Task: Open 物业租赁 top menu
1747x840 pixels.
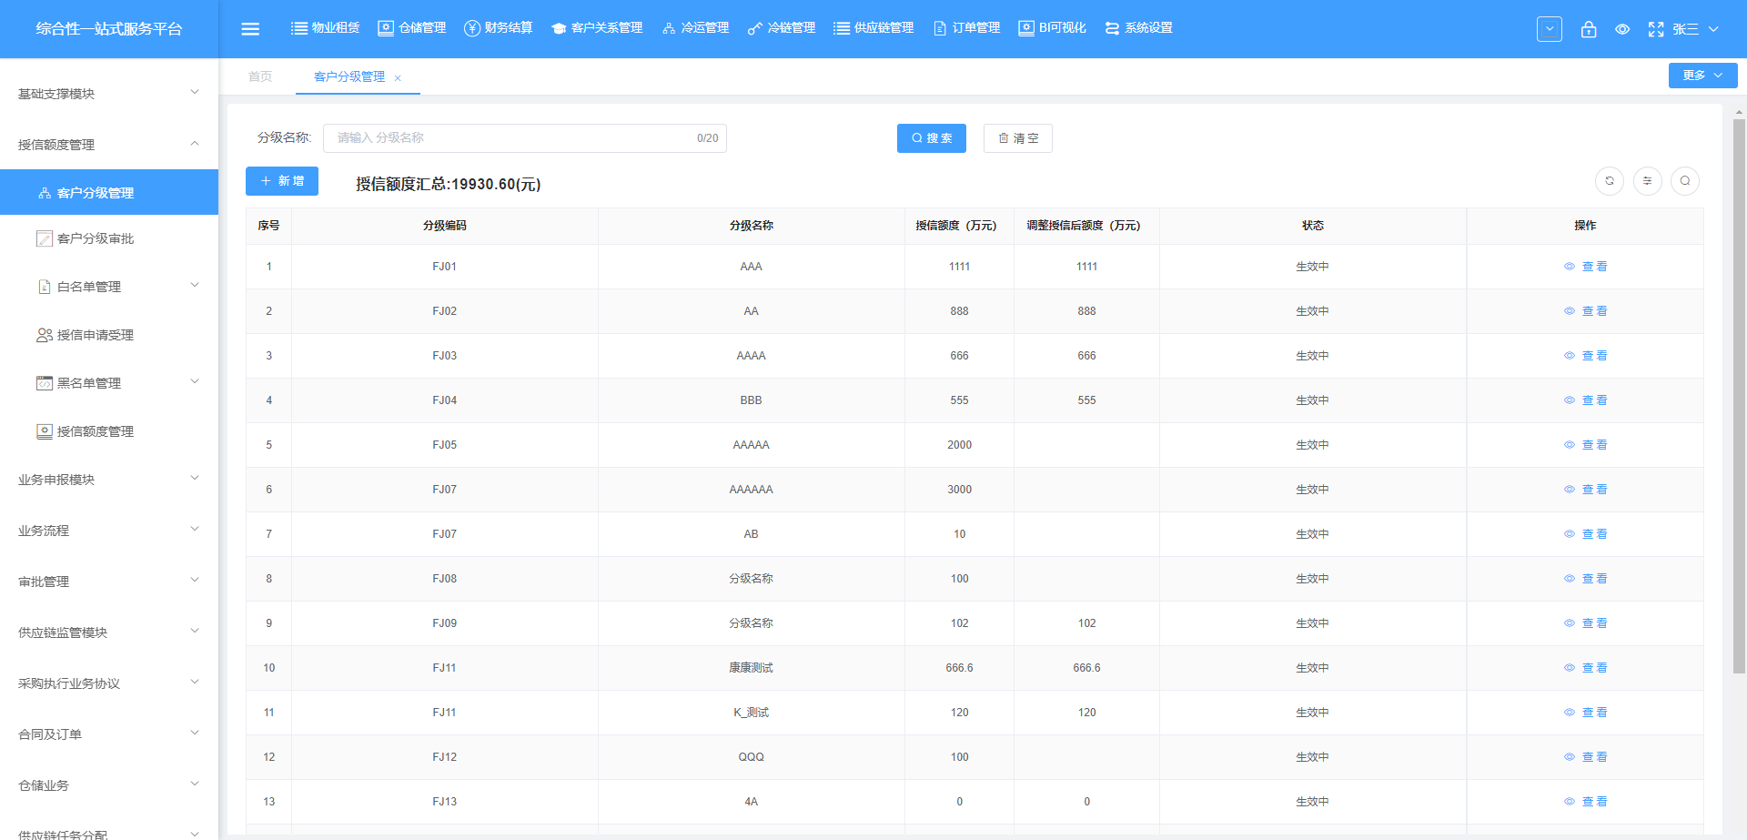Action: (x=325, y=28)
